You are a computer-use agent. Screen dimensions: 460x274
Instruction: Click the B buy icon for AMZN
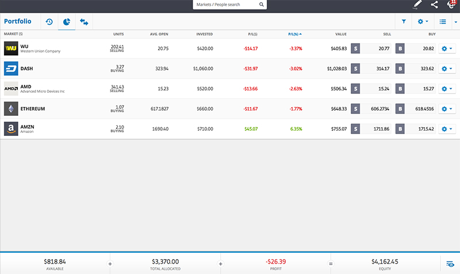pos(400,128)
